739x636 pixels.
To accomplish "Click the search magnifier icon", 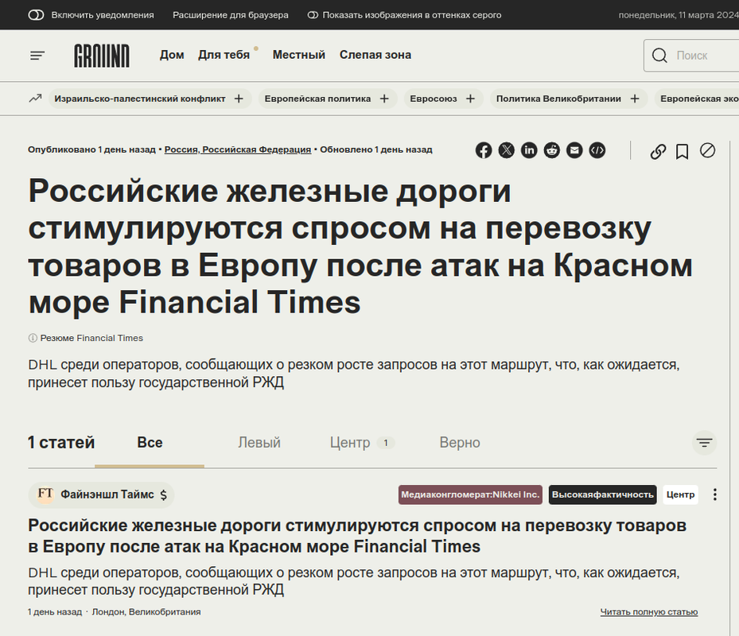I will 659,56.
